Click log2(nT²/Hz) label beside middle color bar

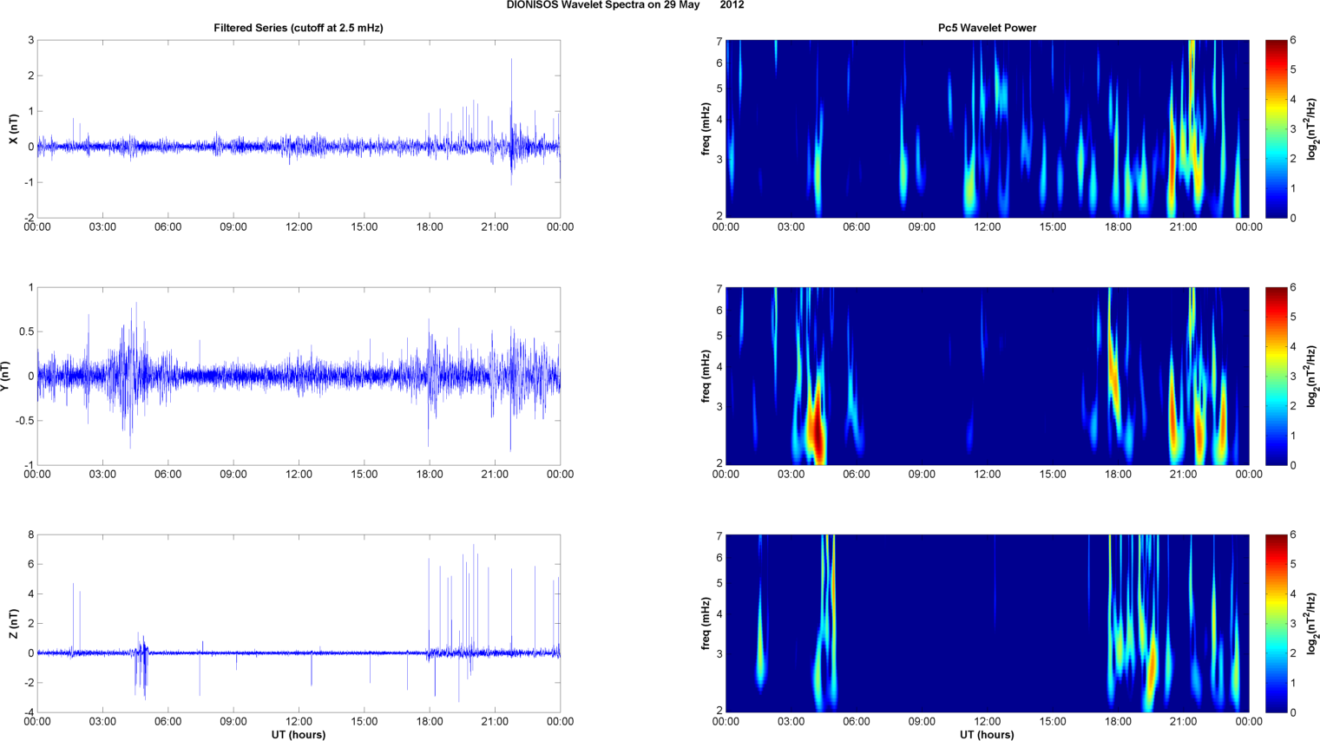[1313, 377]
